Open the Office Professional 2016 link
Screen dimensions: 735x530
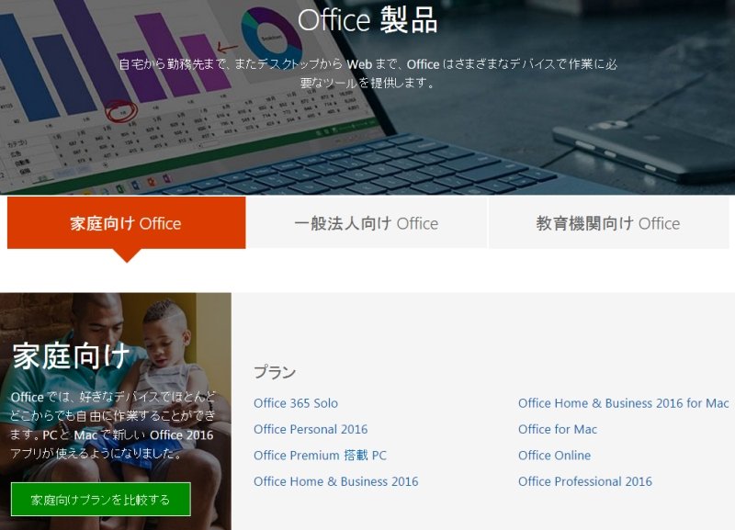tap(585, 481)
